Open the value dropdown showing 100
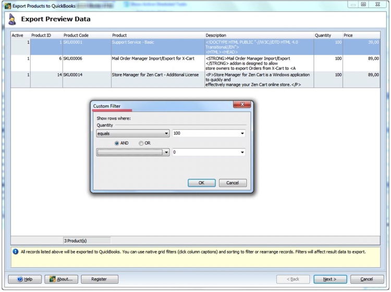Screen dimensions: 391x292 point(209,133)
